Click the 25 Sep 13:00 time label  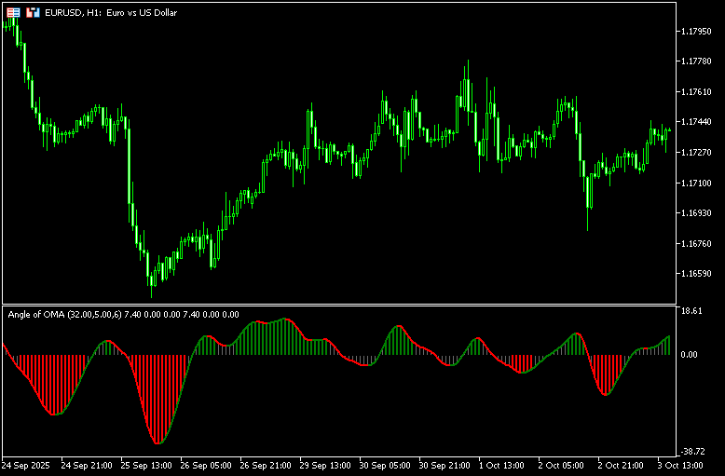[x=146, y=464]
